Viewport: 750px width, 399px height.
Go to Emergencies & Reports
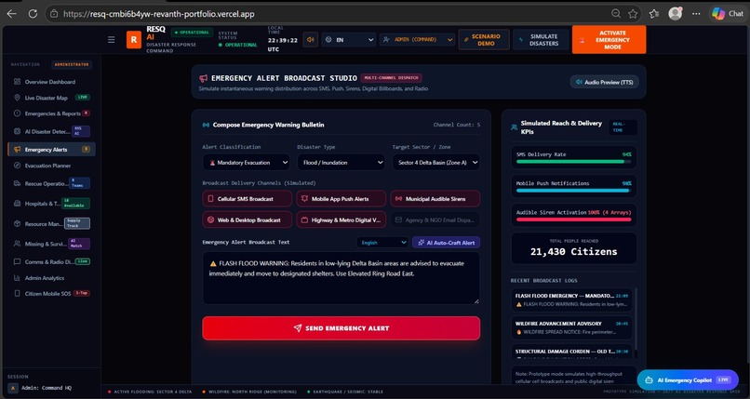tap(53, 113)
